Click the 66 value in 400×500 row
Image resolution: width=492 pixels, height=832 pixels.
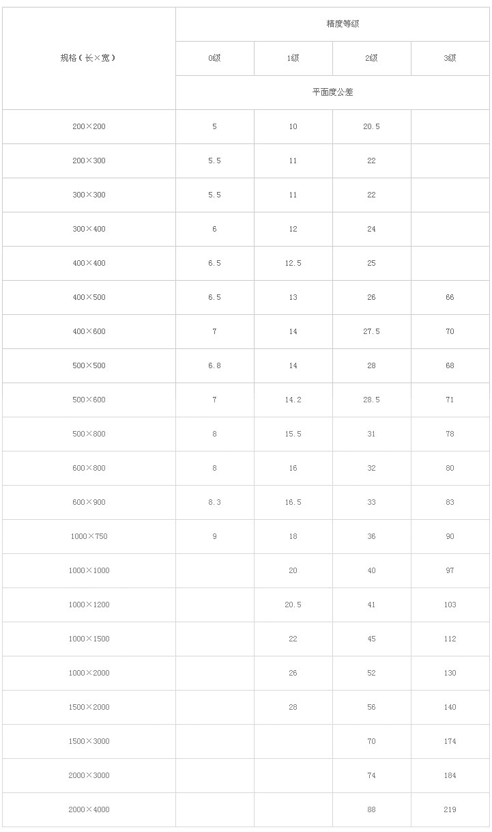(x=450, y=297)
